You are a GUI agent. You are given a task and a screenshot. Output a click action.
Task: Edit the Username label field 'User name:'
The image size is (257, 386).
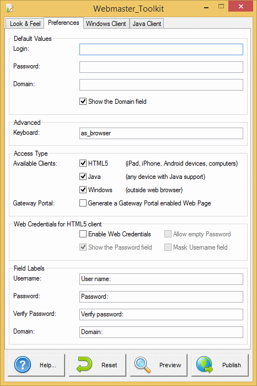161,279
